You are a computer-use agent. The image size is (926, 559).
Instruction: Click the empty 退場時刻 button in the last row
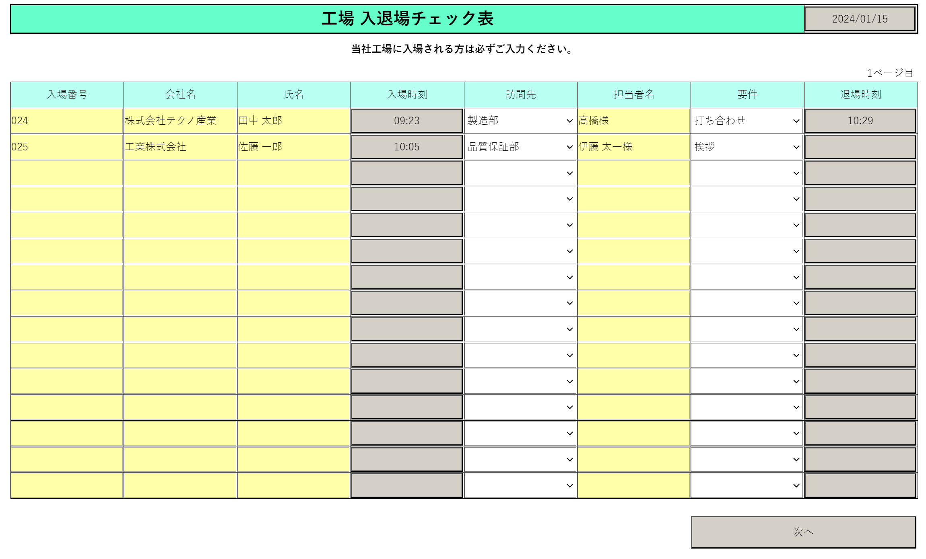[x=860, y=485]
